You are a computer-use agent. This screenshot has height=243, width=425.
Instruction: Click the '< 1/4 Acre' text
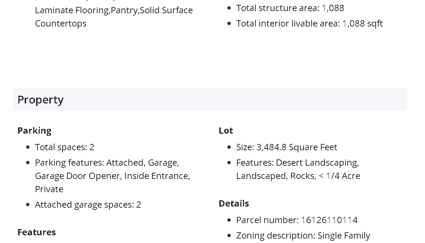point(339,176)
